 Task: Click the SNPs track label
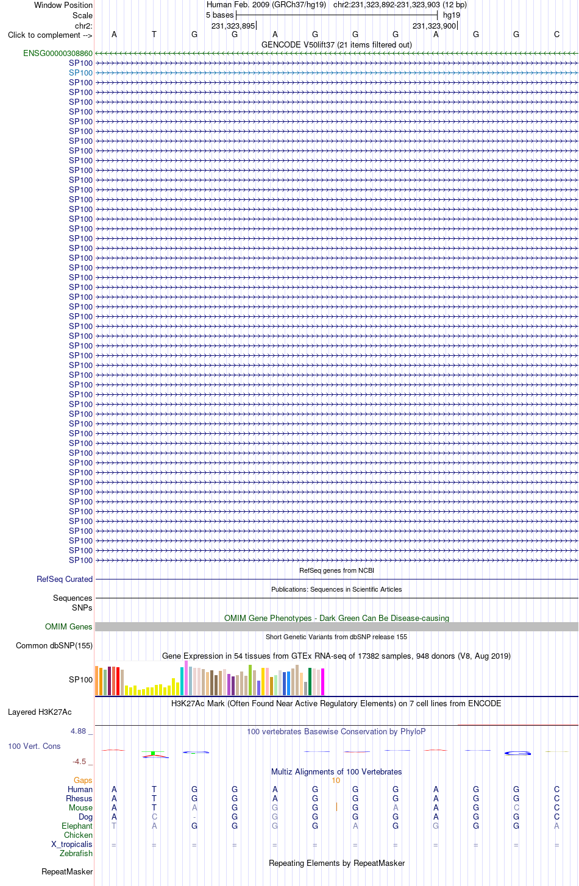coord(82,608)
